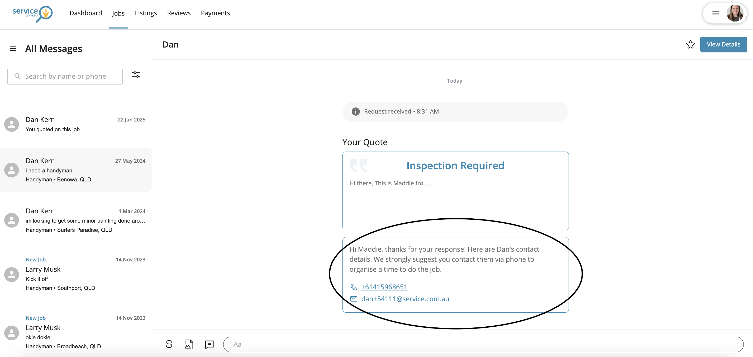
Task: Star this conversation with Dan
Action: coord(690,44)
